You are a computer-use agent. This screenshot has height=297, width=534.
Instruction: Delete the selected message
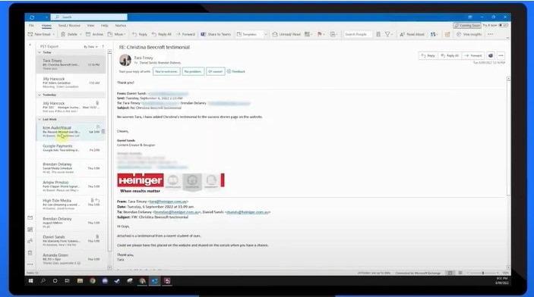tap(69, 34)
